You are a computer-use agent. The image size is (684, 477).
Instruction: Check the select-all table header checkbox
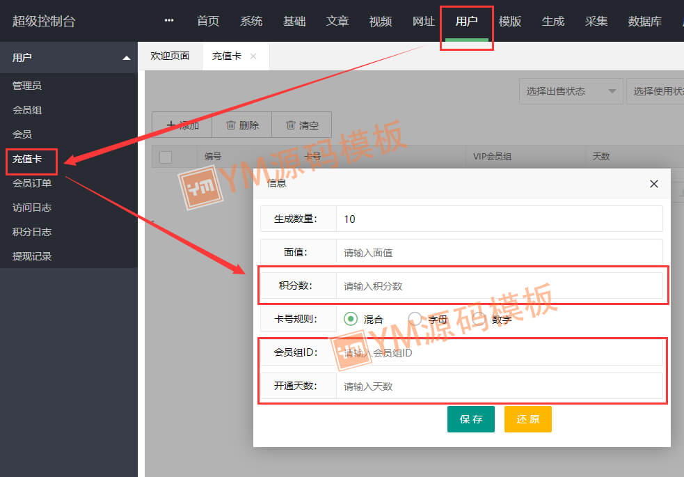(x=166, y=157)
